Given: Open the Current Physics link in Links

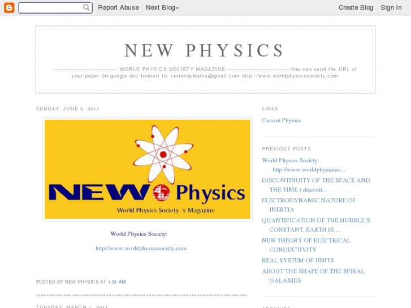Looking at the screenshot, I should click(x=281, y=120).
